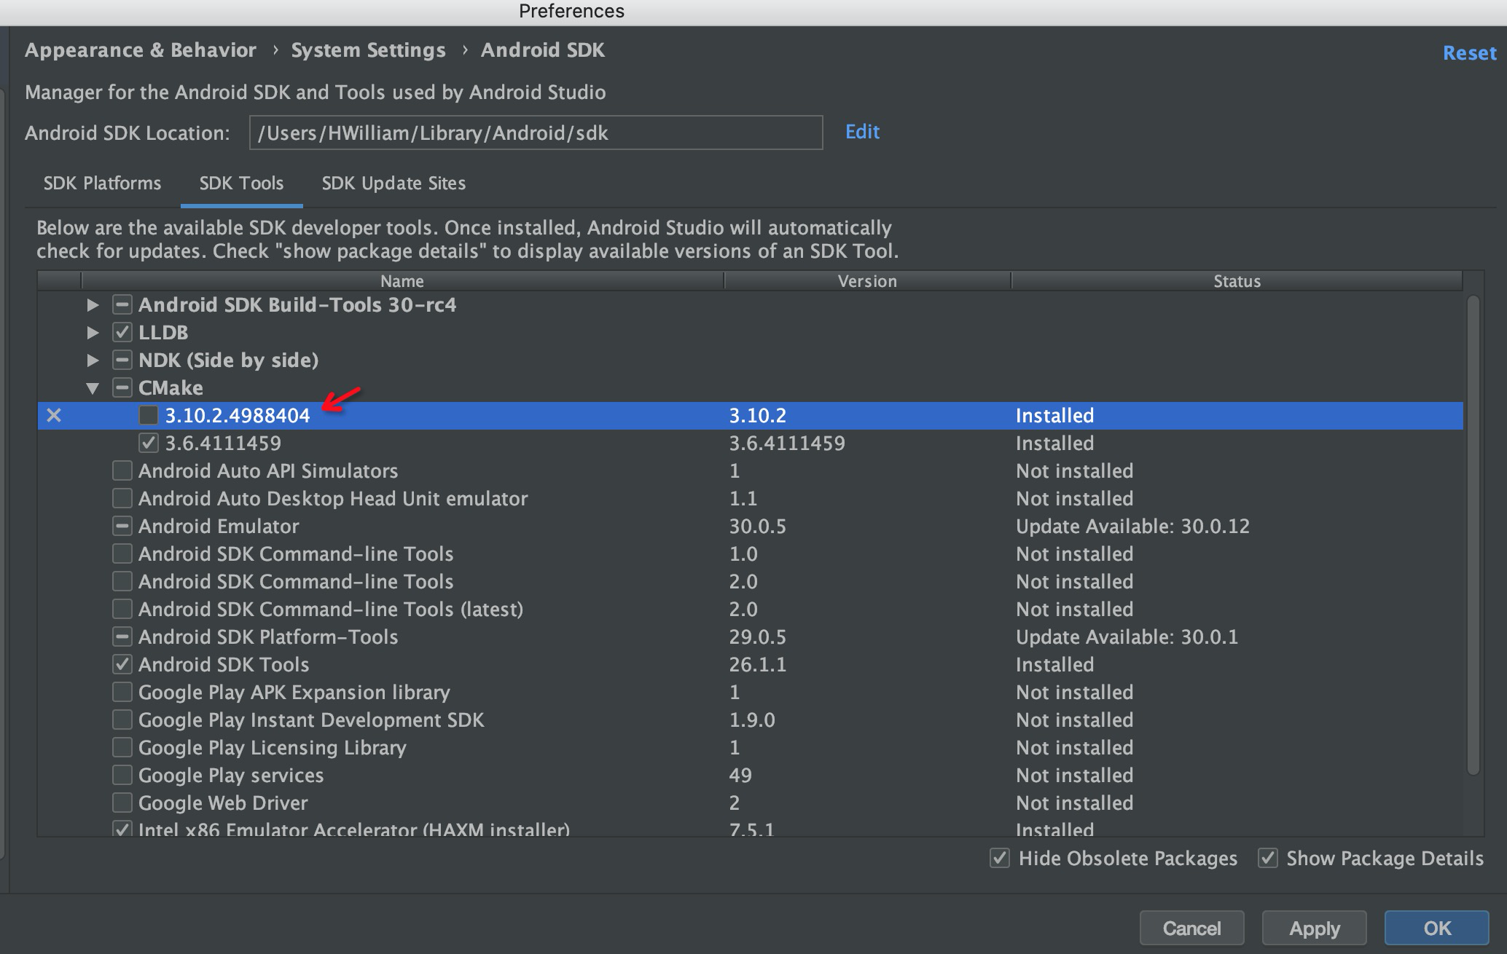Viewport: 1507px width, 954px height.
Task: Click the X uninstall mark beside CMake 3.10.2
Action: 54,416
